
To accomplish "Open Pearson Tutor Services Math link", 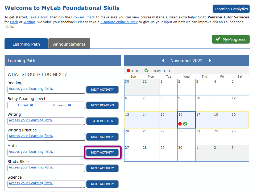I will pos(14,22).
